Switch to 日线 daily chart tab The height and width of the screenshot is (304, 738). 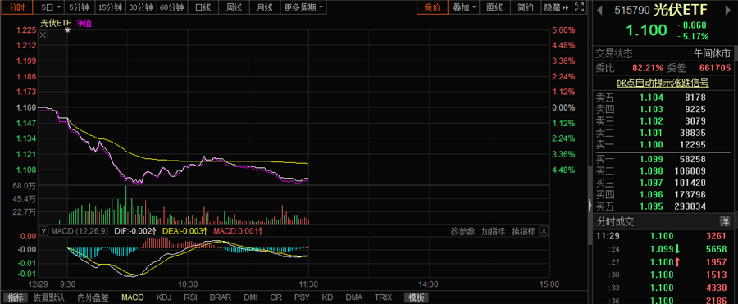tap(203, 7)
